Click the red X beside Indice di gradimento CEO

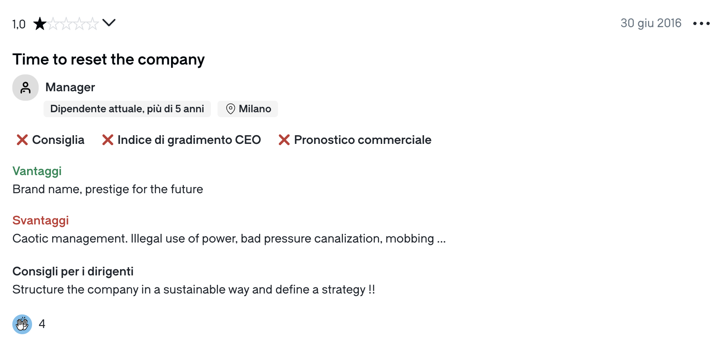pos(108,140)
